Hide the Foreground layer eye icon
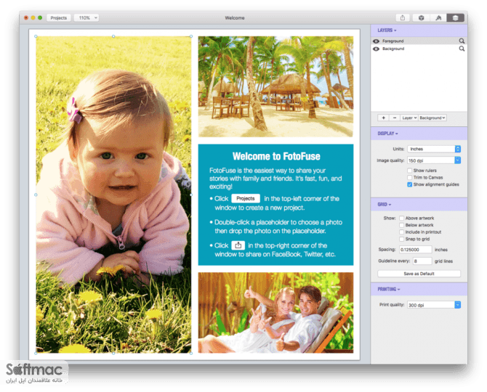487x392 pixels. 376,41
